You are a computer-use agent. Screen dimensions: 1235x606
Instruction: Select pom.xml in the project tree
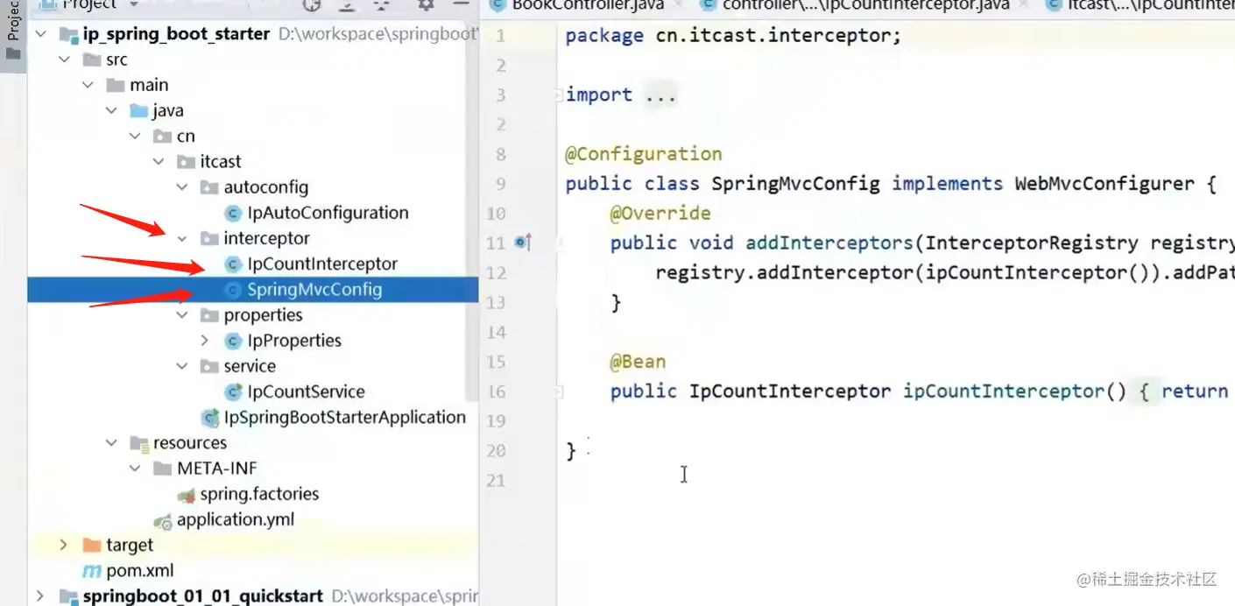coord(140,571)
